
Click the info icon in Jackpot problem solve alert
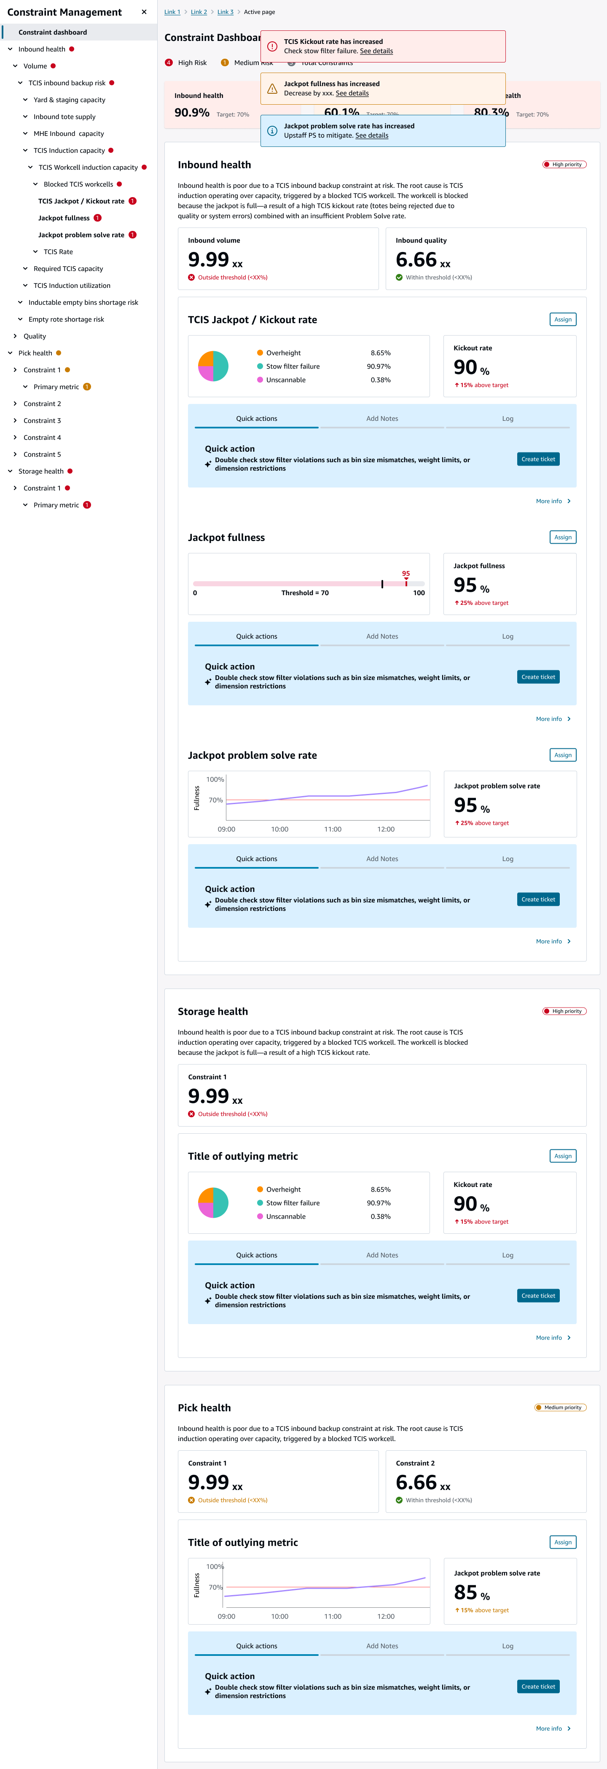[272, 130]
